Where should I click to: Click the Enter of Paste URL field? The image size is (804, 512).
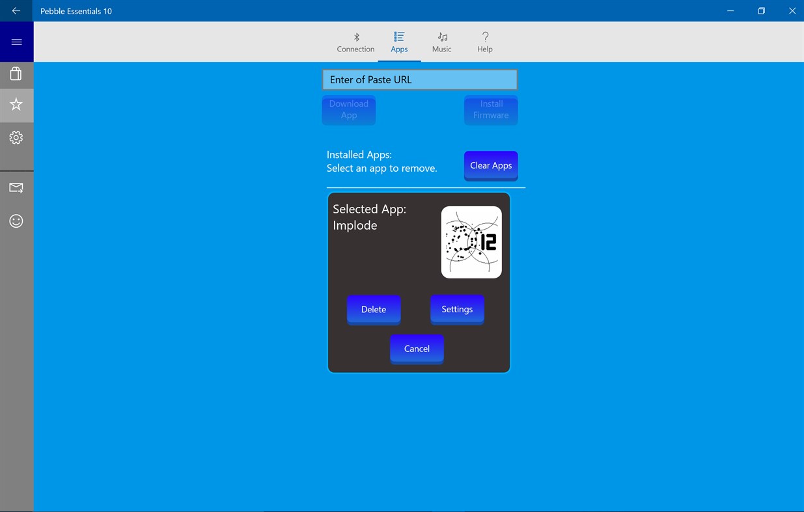pos(419,79)
